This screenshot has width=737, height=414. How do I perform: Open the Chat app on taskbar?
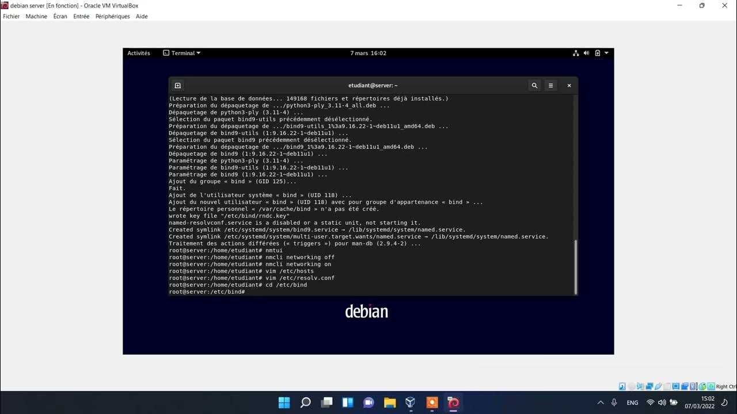point(369,402)
